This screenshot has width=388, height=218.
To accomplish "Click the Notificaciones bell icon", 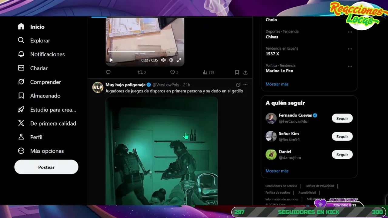I will (21, 54).
